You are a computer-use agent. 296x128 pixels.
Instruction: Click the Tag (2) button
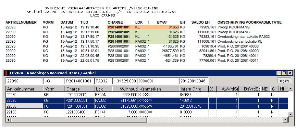click(x=284, y=81)
